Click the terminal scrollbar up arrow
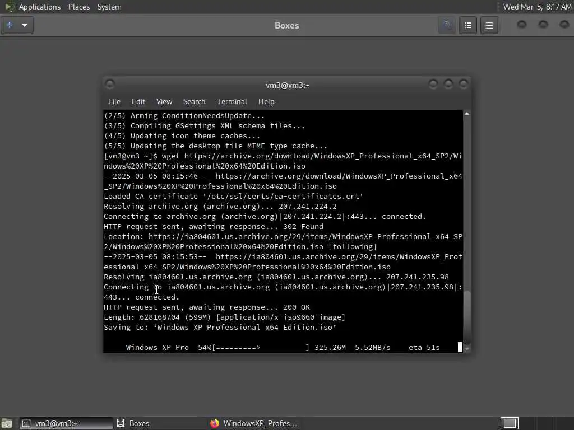This screenshot has width=574, height=430. (x=467, y=114)
